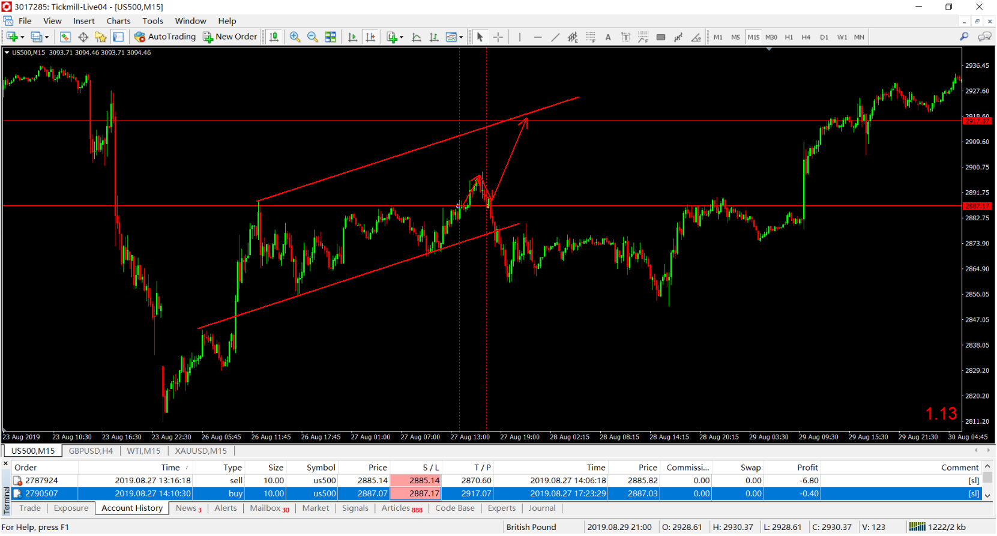Select the Fibonacci Retracement tool
997x536 pixels.
coord(591,37)
